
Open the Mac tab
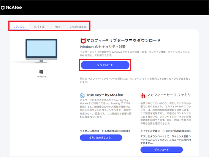pos(57,27)
